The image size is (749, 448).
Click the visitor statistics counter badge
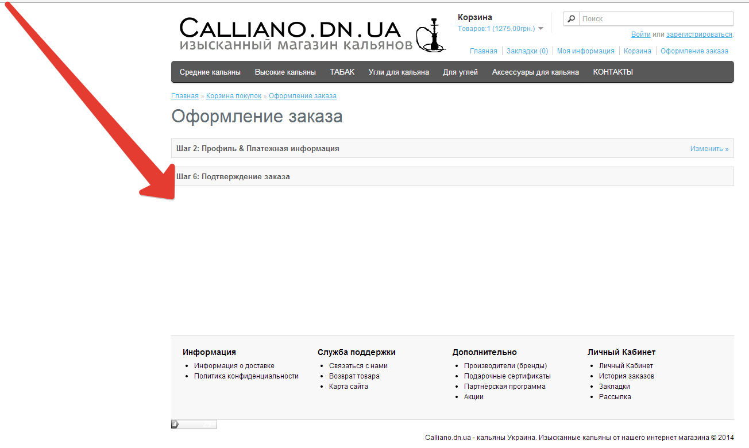pyautogui.click(x=194, y=424)
